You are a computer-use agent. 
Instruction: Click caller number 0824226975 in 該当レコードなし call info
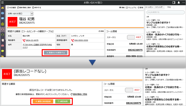[133, 103]
